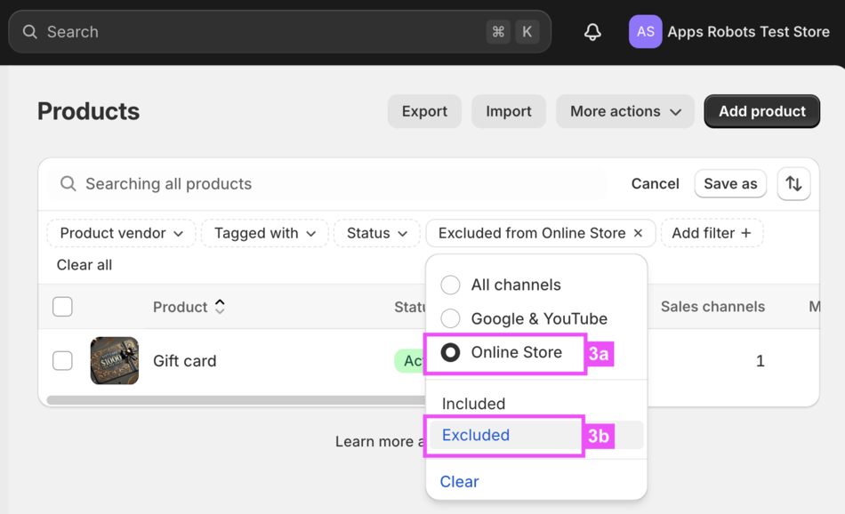The image size is (845, 514).
Task: Open the Product vendor filter dropdown
Action: (121, 233)
